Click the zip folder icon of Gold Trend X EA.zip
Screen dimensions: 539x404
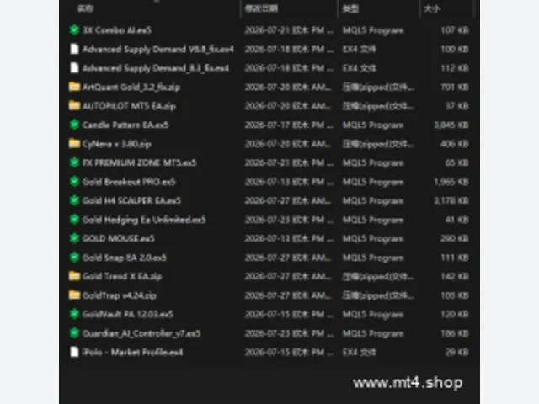[74, 276]
